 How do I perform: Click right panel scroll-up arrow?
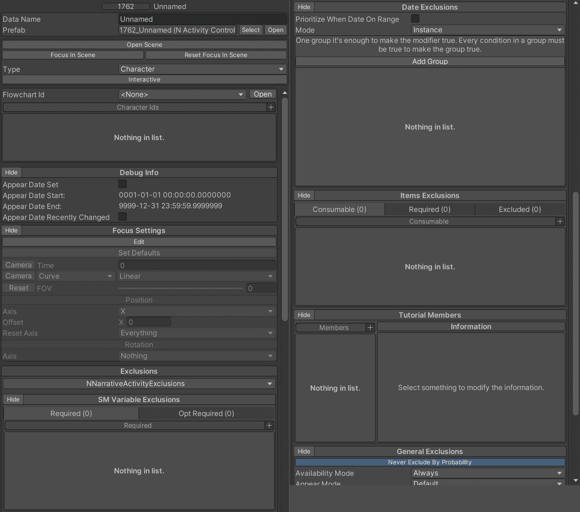click(x=575, y=3)
